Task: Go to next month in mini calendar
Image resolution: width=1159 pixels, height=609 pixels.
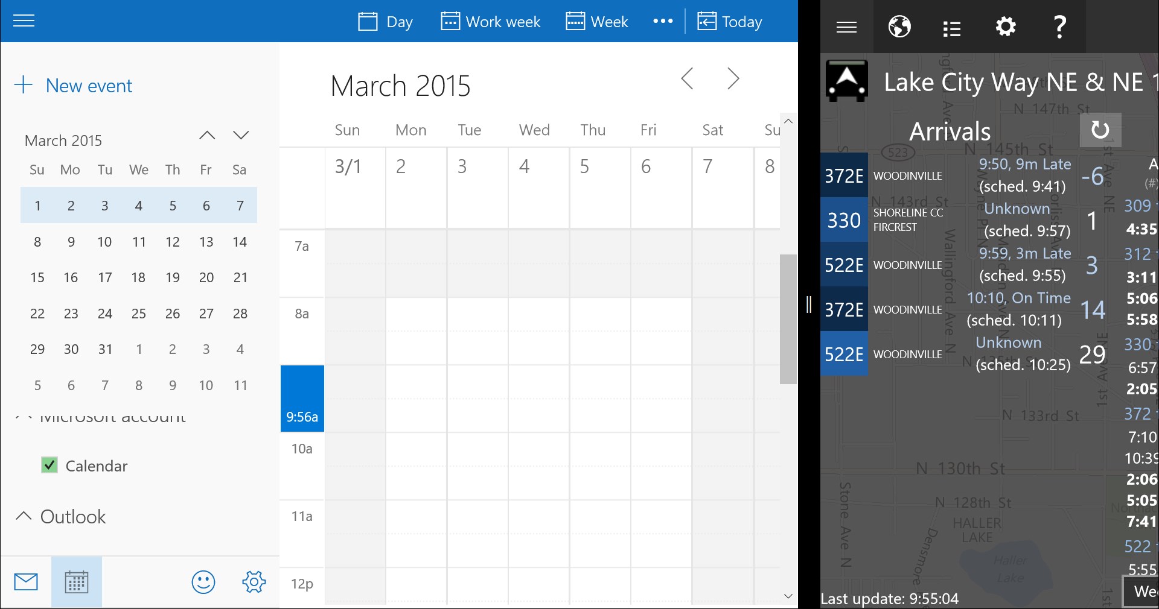Action: tap(241, 135)
